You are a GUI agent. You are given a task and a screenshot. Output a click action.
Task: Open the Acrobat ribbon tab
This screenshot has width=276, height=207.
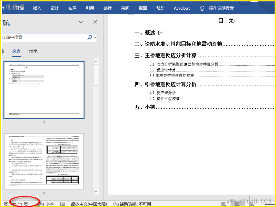point(182,8)
